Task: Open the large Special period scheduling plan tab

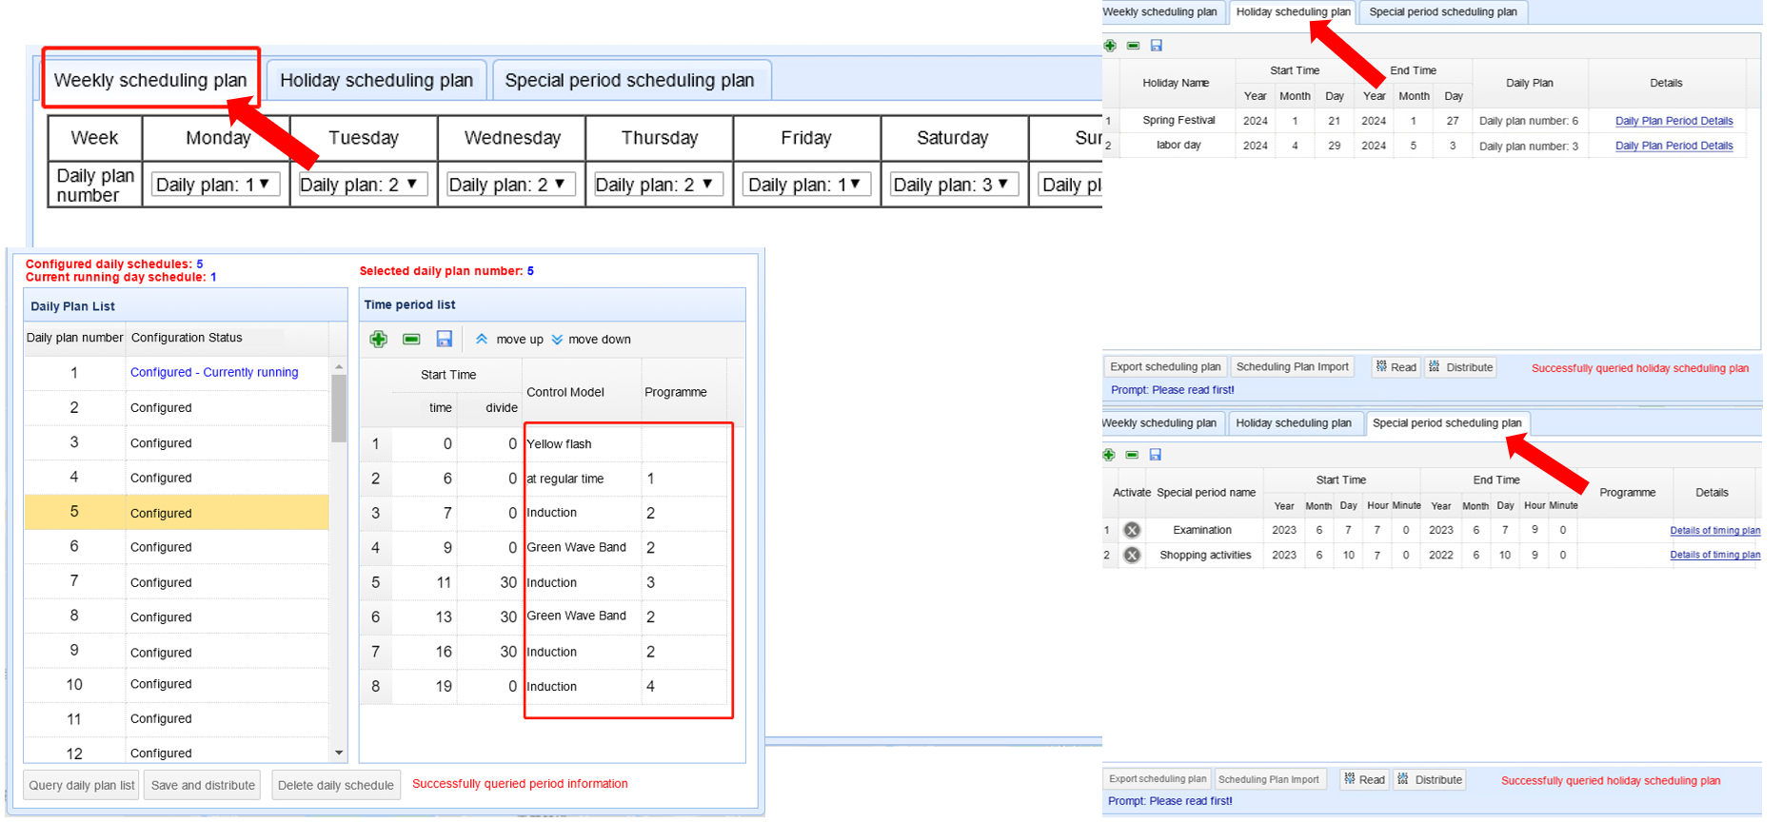Action: point(629,80)
